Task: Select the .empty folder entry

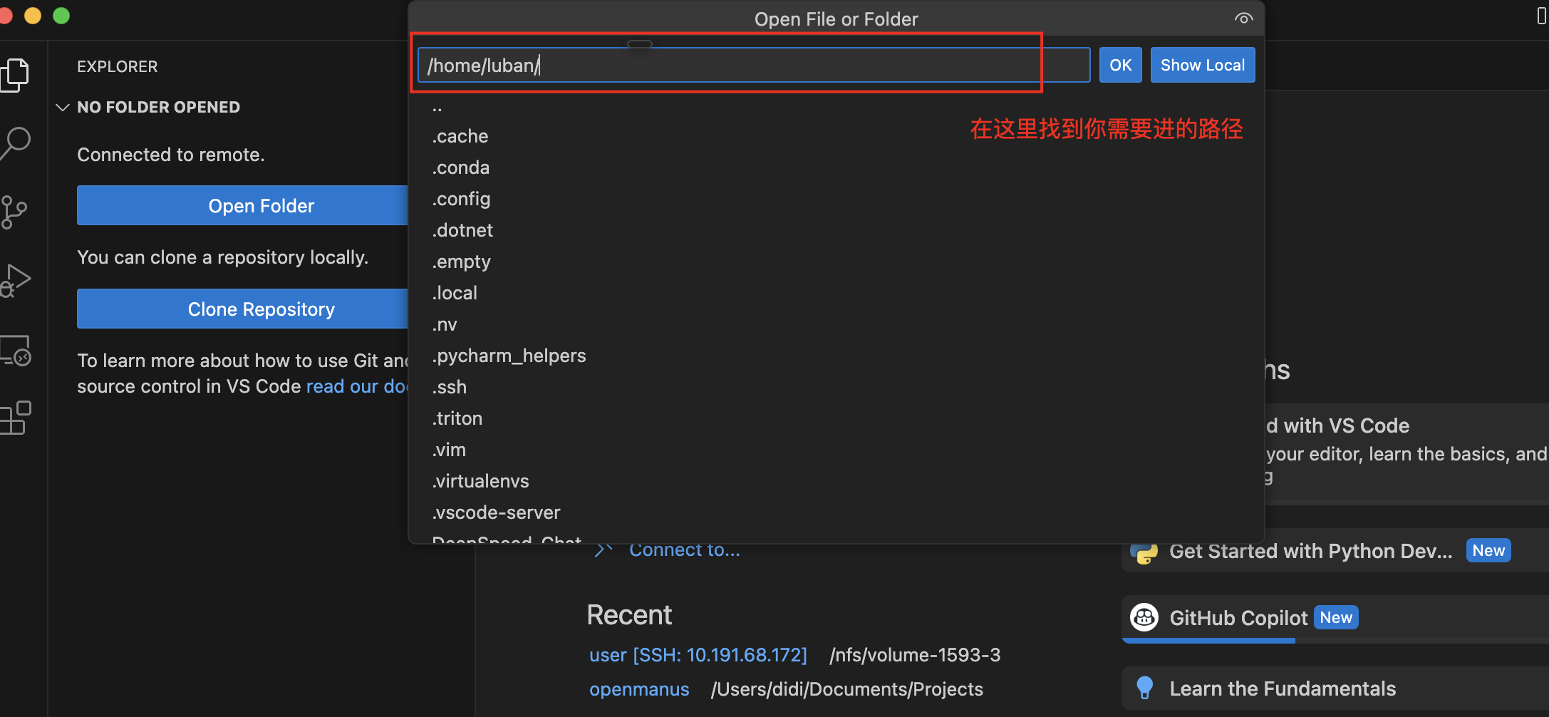Action: click(x=836, y=262)
